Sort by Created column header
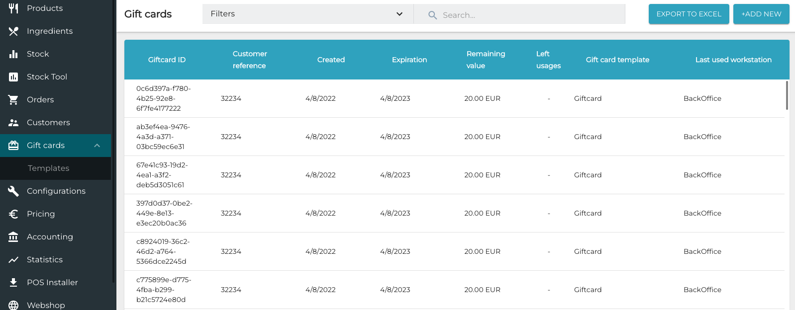The width and height of the screenshot is (795, 310). (331, 60)
